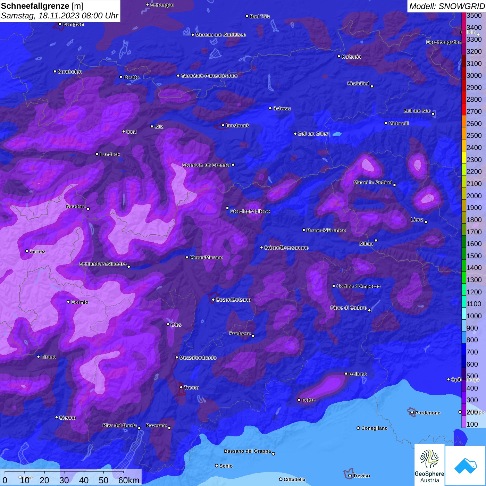The height and width of the screenshot is (486, 486).
Task: Click the Steinach am Brenner label
Action: coord(207,165)
